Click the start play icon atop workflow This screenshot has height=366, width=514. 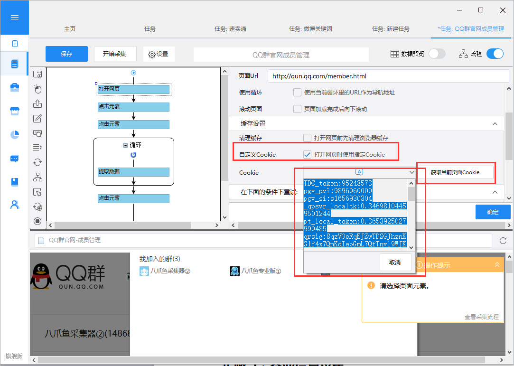133,73
